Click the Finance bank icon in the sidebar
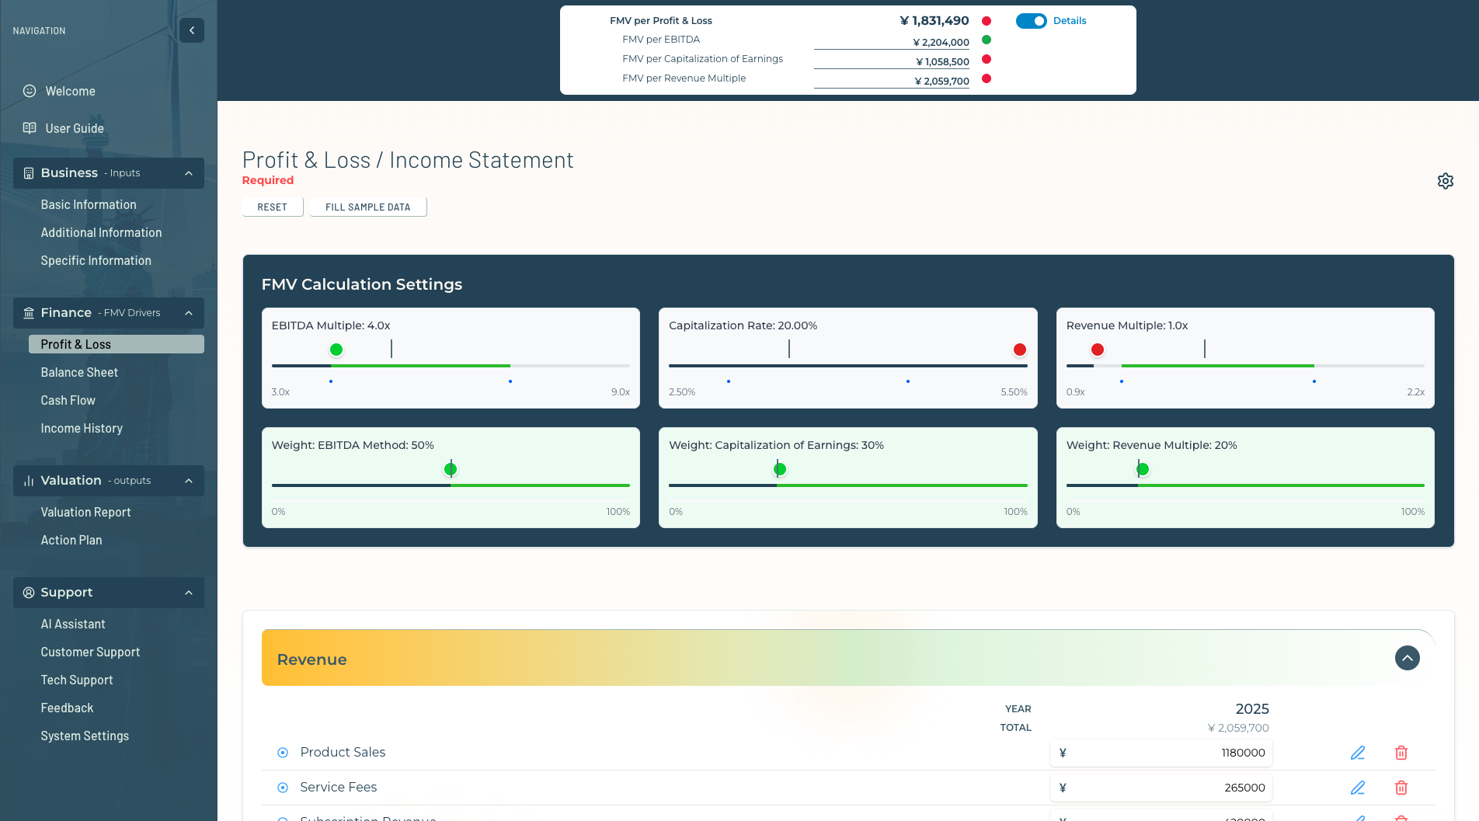 [28, 312]
